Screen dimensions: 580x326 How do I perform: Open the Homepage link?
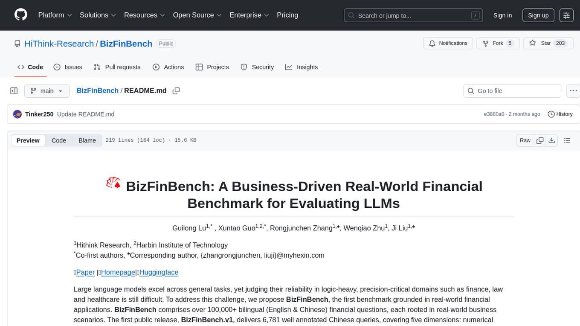pyautogui.click(x=118, y=272)
